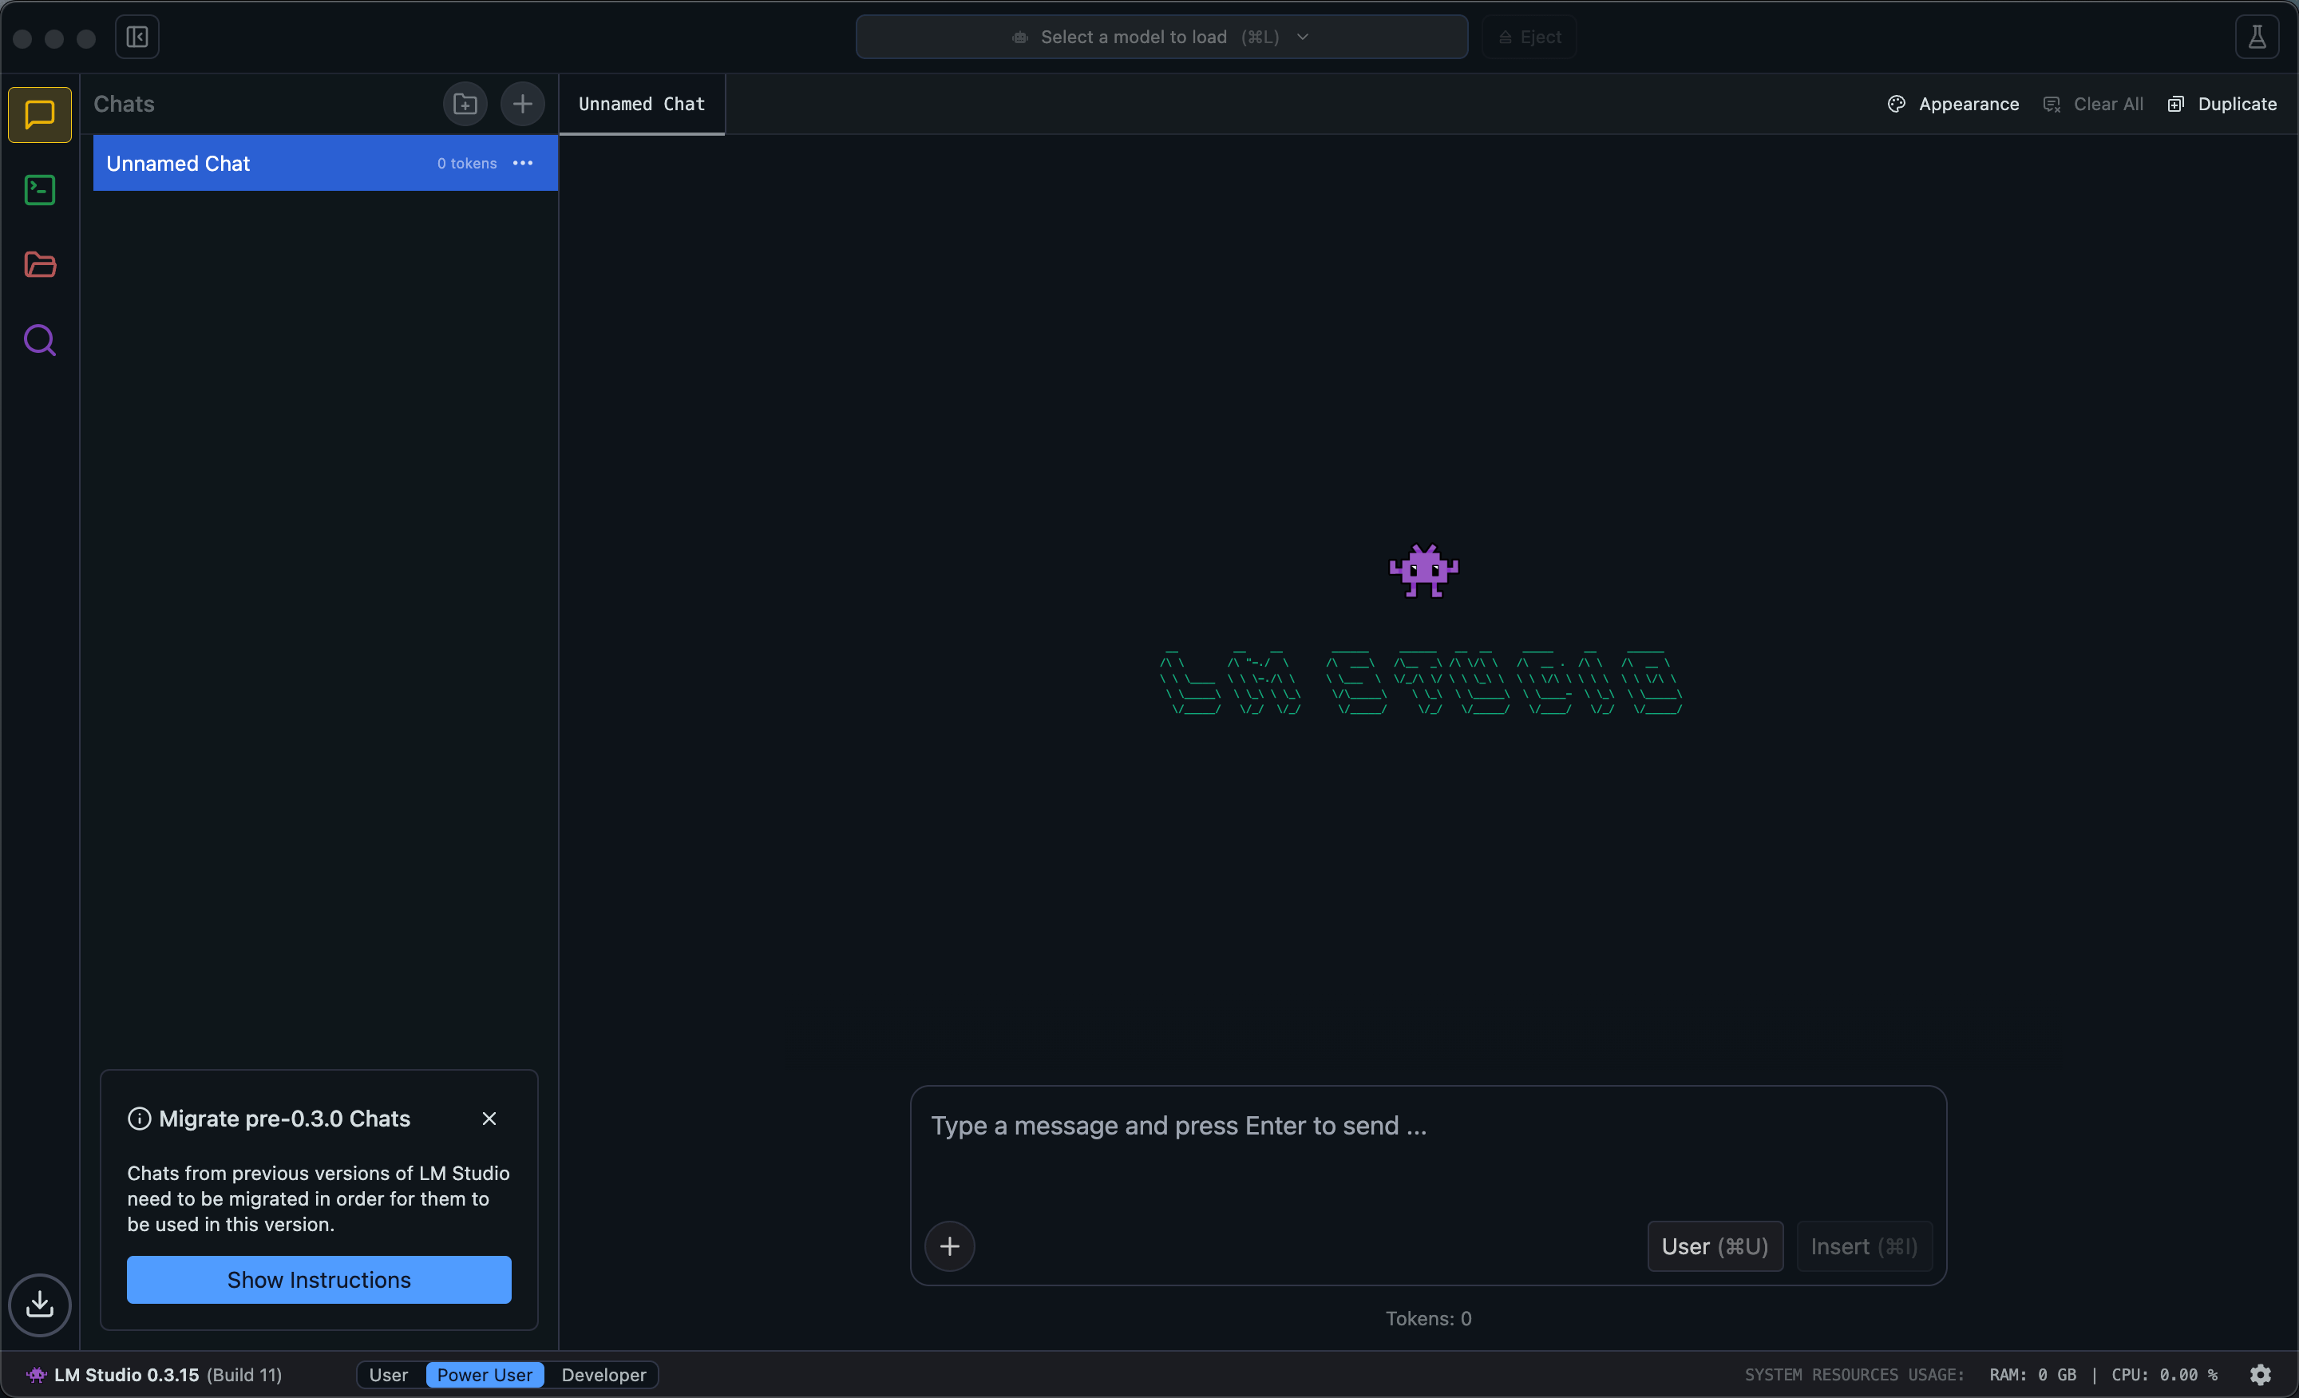
Task: Select the Unnamed Chat tab
Action: [x=641, y=104]
